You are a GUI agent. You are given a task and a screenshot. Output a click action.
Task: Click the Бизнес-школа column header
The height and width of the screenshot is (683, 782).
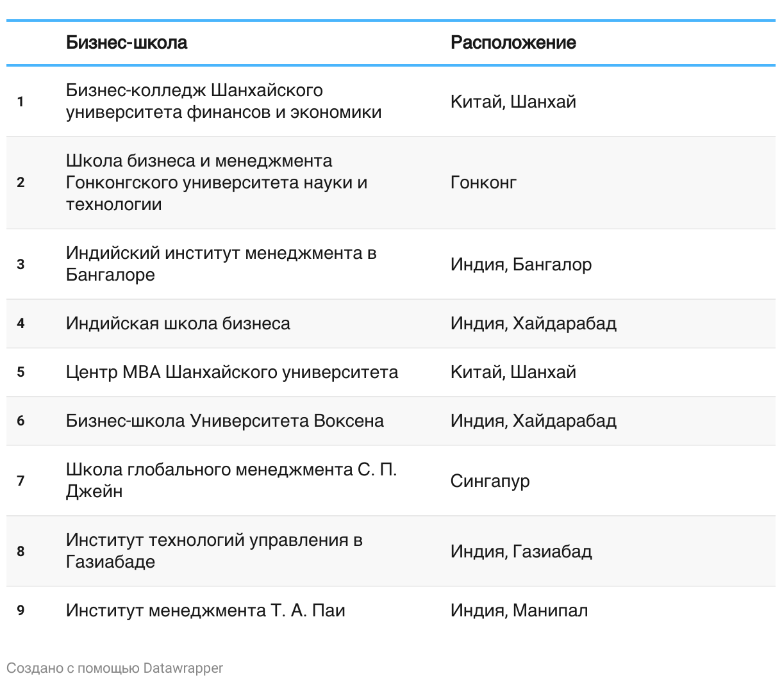point(126,43)
